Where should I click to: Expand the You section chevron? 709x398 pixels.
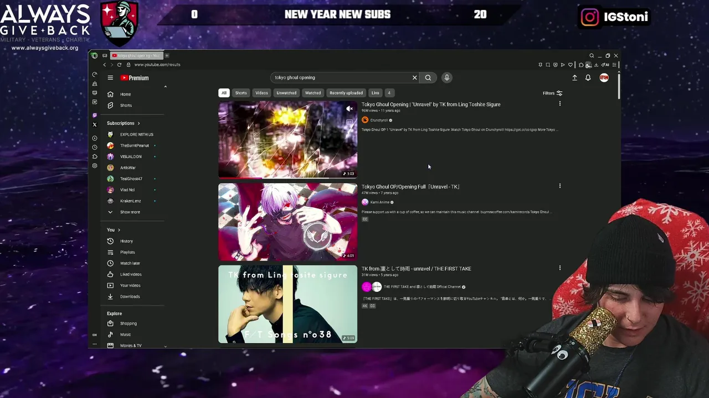[x=119, y=230]
